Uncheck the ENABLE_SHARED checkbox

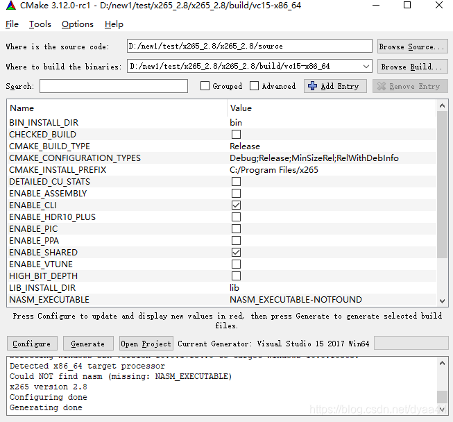tap(236, 253)
